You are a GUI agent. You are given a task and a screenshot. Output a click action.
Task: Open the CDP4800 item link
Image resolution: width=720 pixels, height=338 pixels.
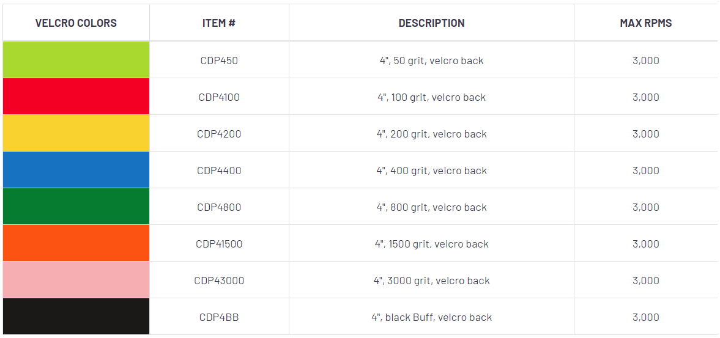pyautogui.click(x=219, y=207)
